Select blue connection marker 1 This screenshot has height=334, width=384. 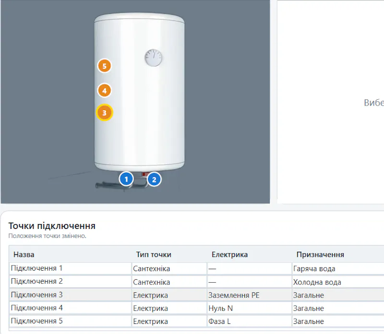coord(126,179)
